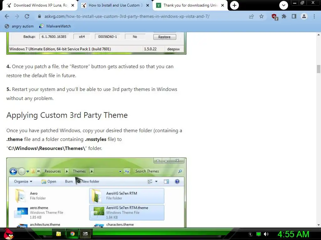
Task: Click the architecture.theme file name
Action: point(45,224)
